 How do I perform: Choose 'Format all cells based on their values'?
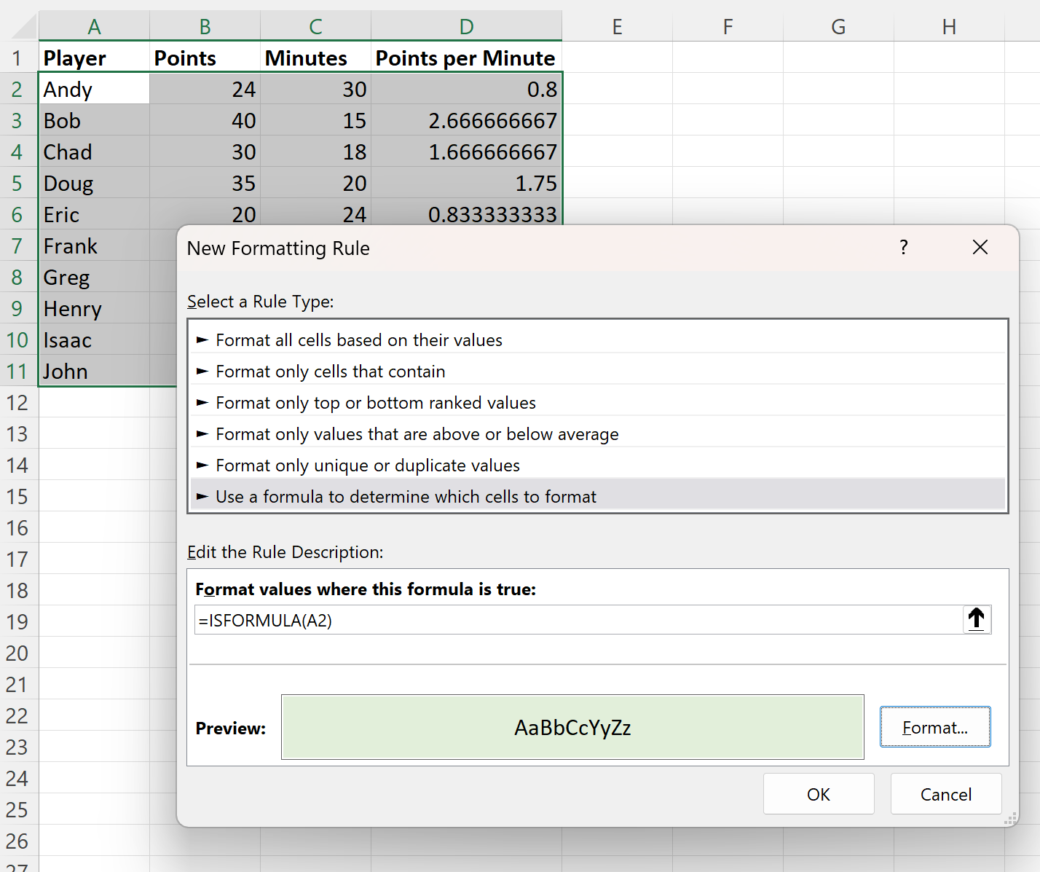click(x=358, y=339)
